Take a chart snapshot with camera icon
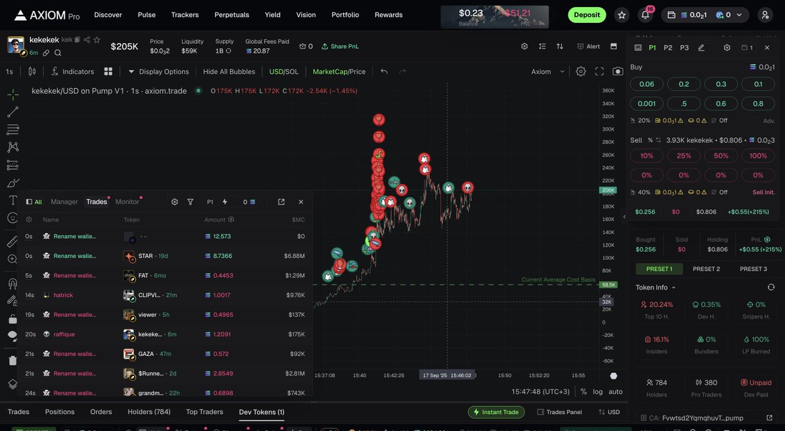Viewport: 785px width, 431px height. coord(618,71)
